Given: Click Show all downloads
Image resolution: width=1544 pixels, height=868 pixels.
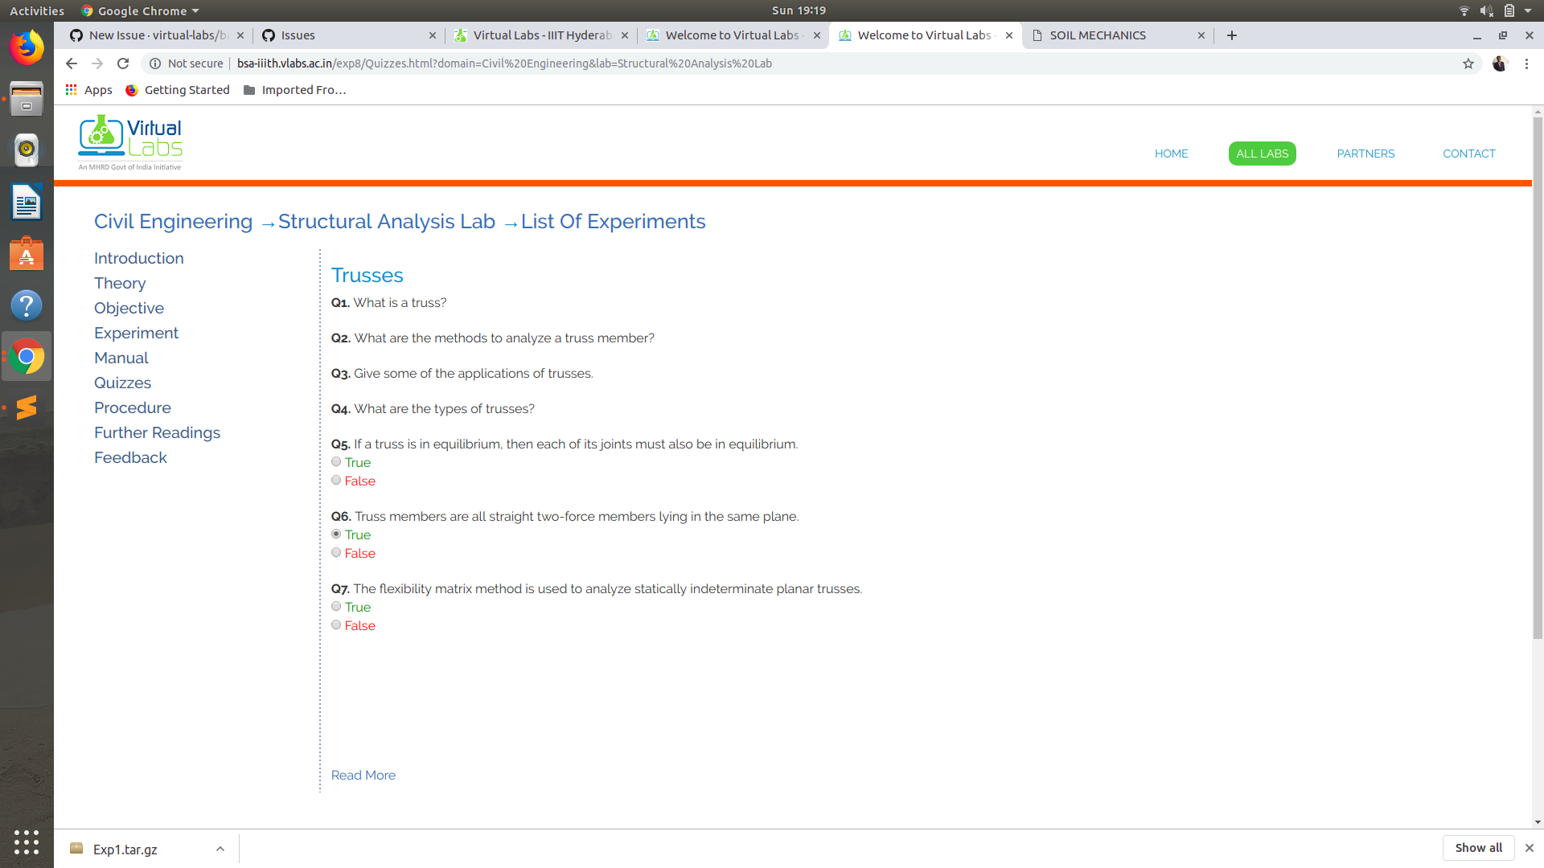Looking at the screenshot, I should click(x=1478, y=847).
